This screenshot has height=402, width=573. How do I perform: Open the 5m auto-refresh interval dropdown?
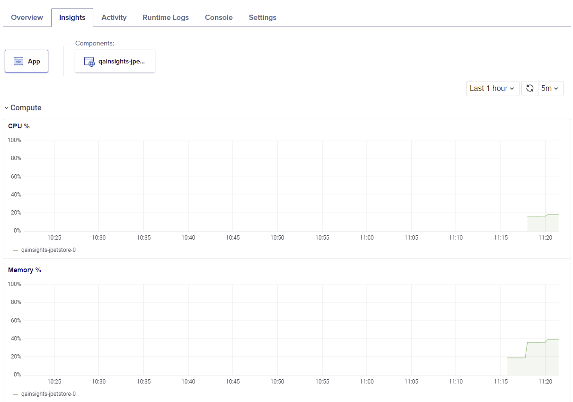click(550, 88)
